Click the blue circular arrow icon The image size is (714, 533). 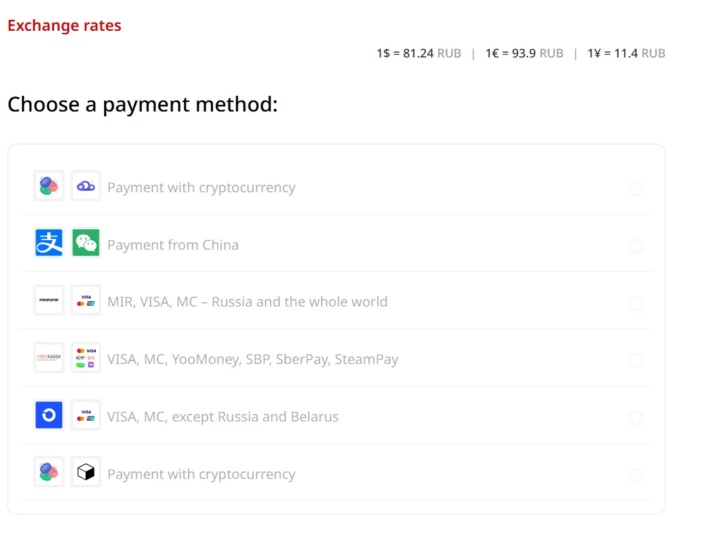[49, 415]
